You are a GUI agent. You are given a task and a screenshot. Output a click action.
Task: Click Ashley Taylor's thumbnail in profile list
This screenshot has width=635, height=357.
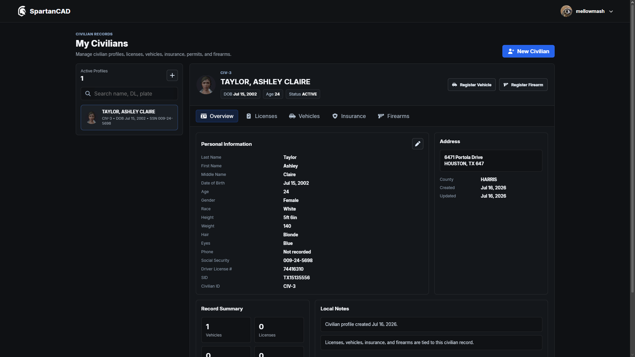[x=92, y=117]
